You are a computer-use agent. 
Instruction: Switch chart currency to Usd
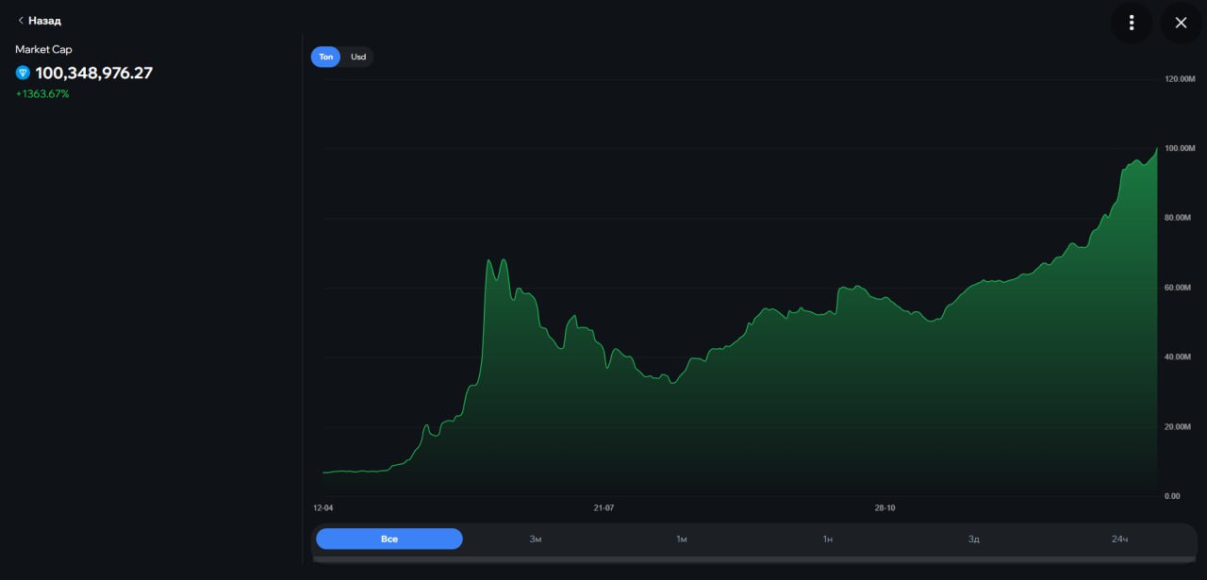click(358, 57)
